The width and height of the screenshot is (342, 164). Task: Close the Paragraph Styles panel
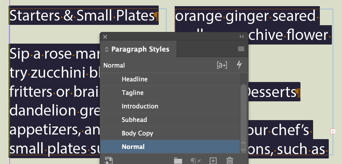pos(105,37)
